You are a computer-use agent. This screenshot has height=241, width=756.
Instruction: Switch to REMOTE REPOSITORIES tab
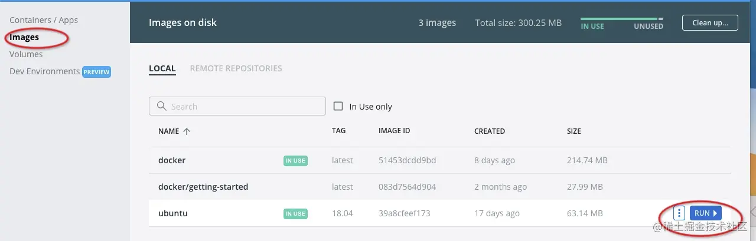(x=236, y=68)
